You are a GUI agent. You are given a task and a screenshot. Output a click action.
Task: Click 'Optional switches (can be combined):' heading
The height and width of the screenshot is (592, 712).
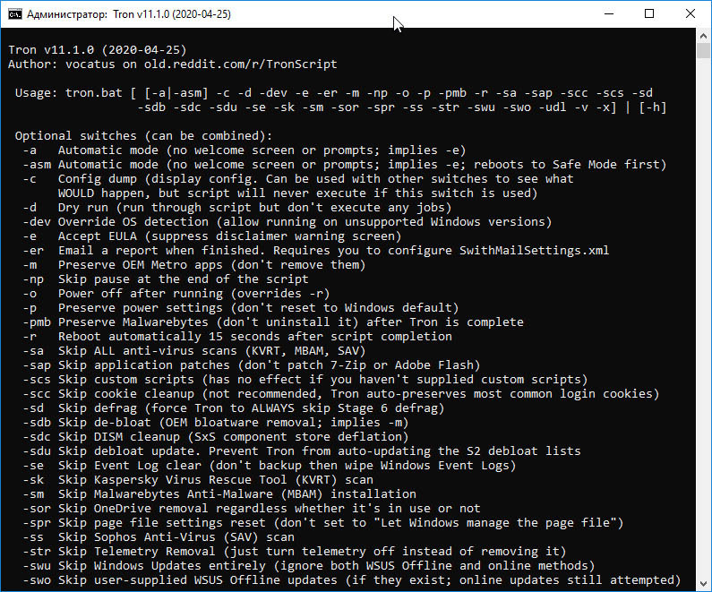(143, 136)
